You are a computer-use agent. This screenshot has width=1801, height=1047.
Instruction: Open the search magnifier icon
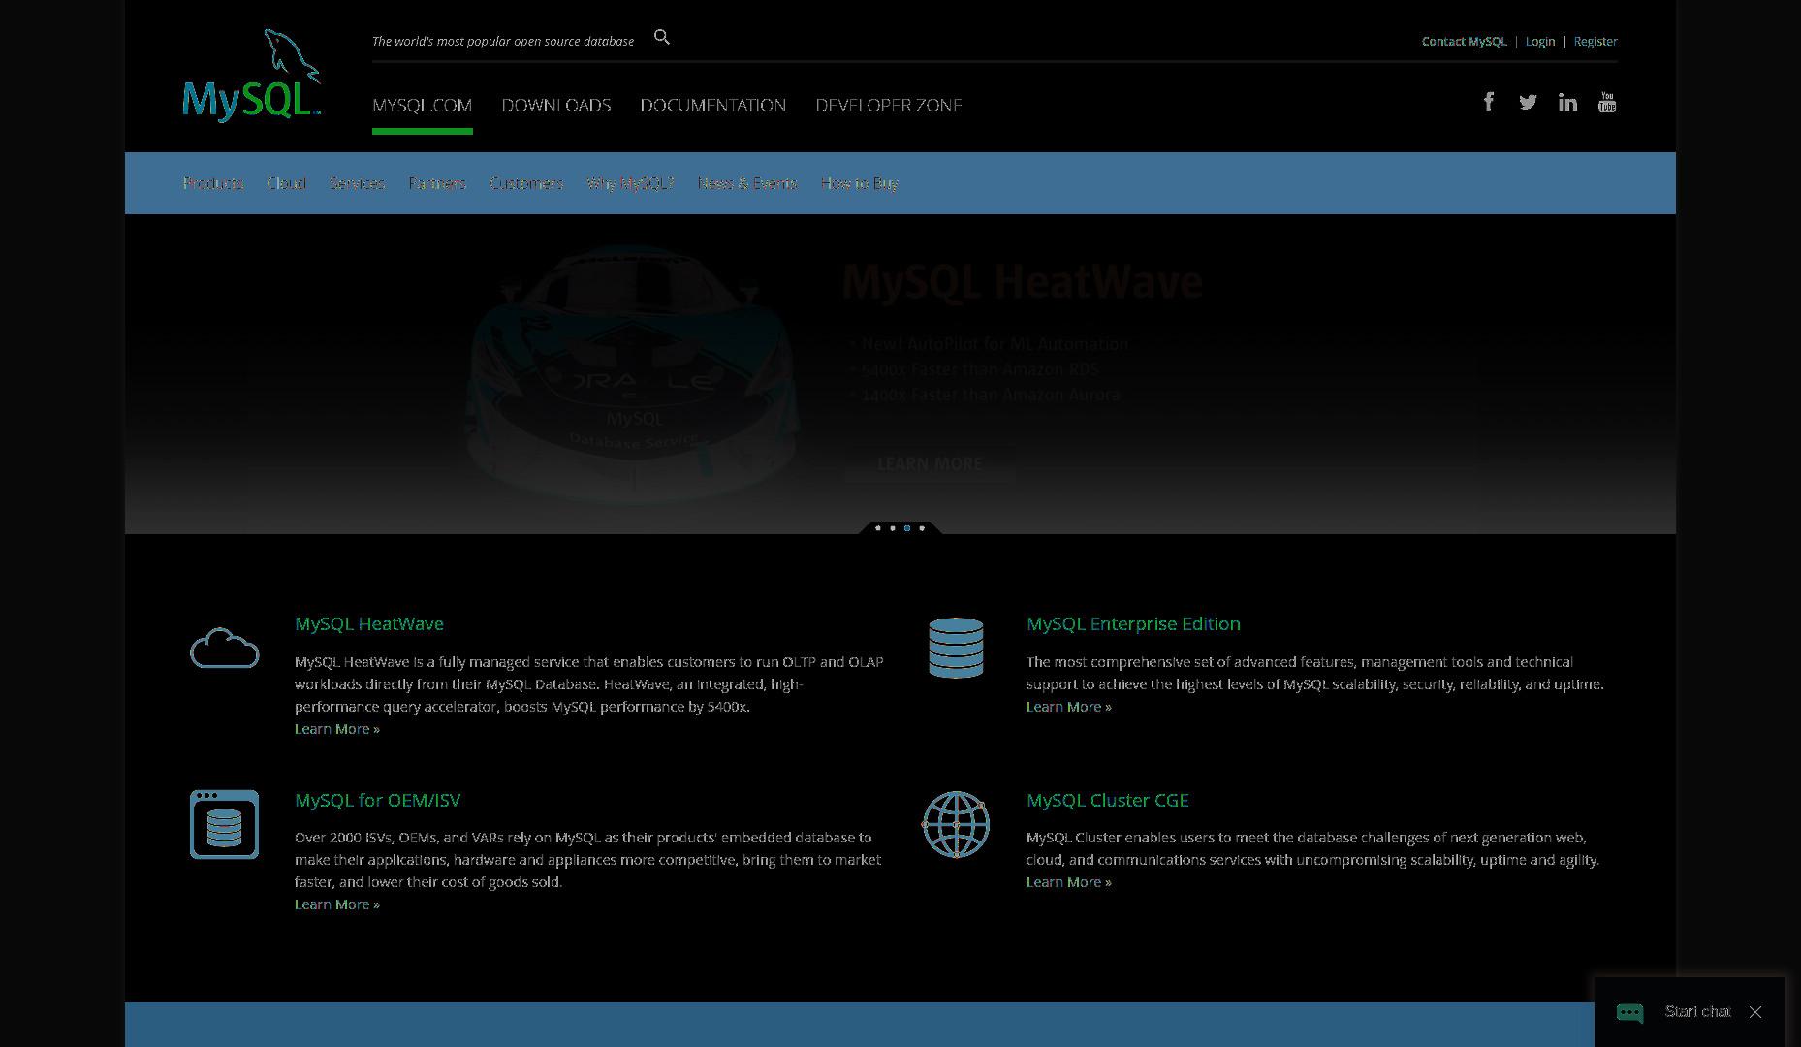662,37
